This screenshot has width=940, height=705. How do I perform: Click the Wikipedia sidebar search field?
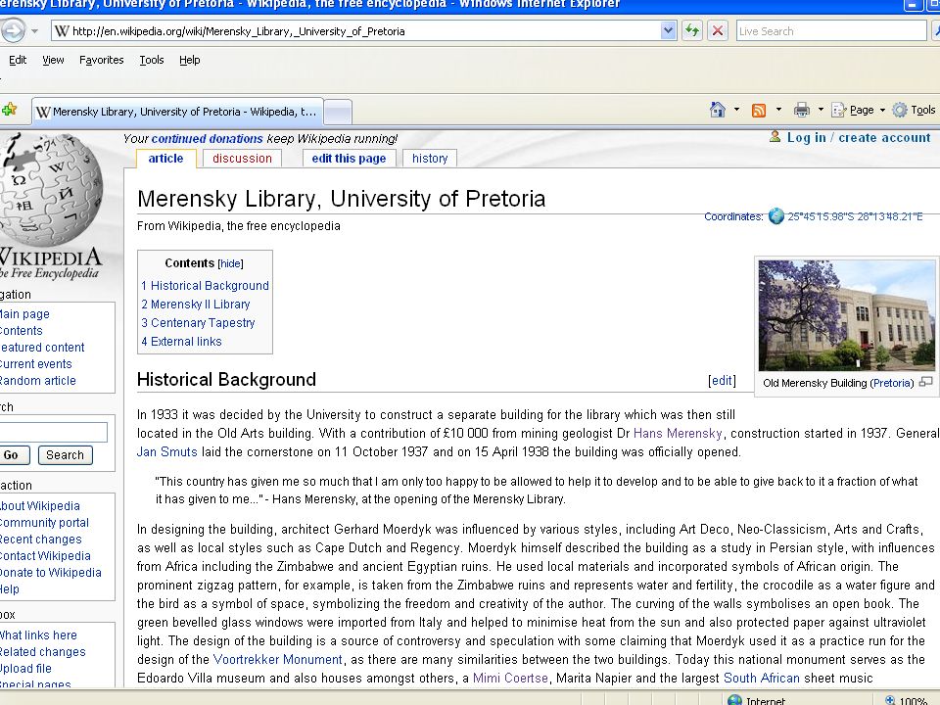coord(53,432)
